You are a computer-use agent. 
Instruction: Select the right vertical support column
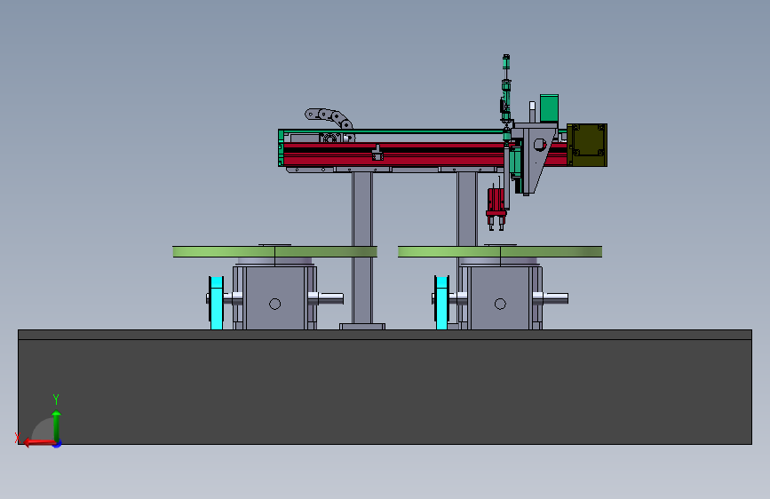coord(466,209)
